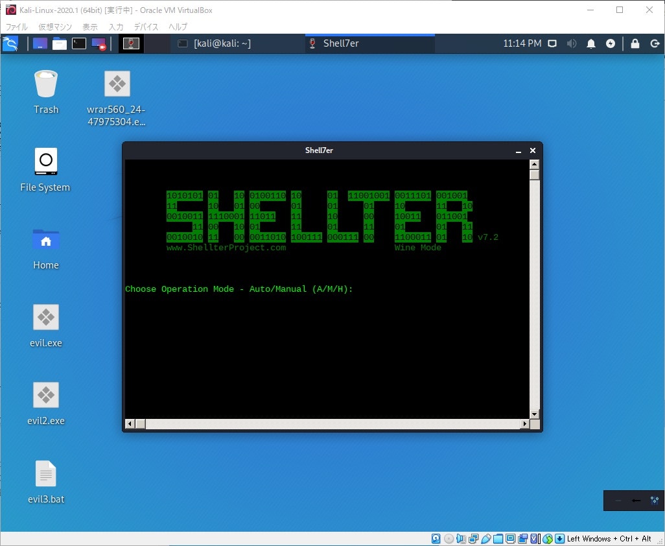Click the VirtualBox logo in the title bar
This screenshot has width=665, height=546.
tap(11, 10)
